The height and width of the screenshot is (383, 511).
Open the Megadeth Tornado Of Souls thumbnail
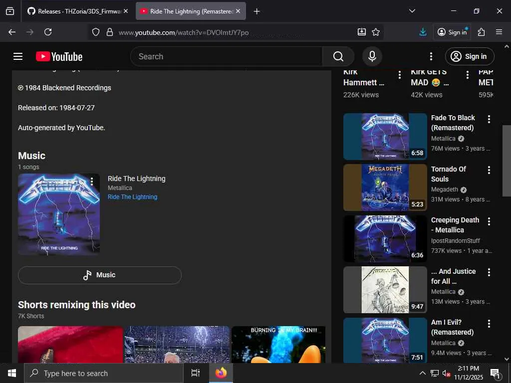pos(385,188)
